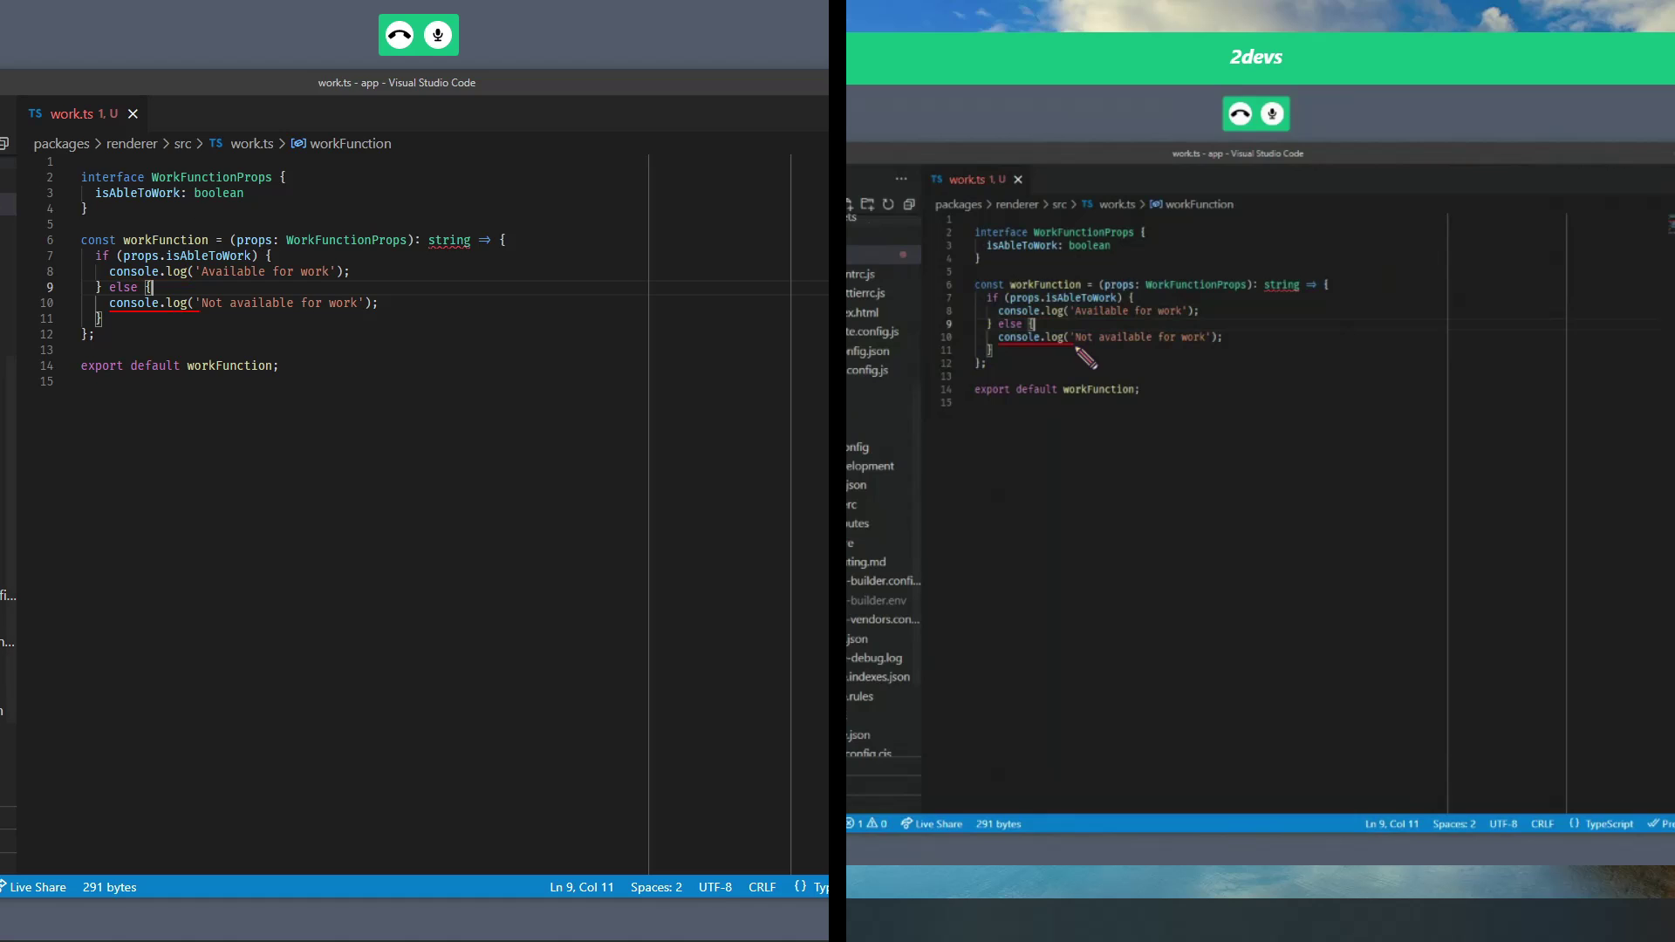Click the Live Share status bar icon on left
This screenshot has width=1675, height=942.
pos(35,887)
